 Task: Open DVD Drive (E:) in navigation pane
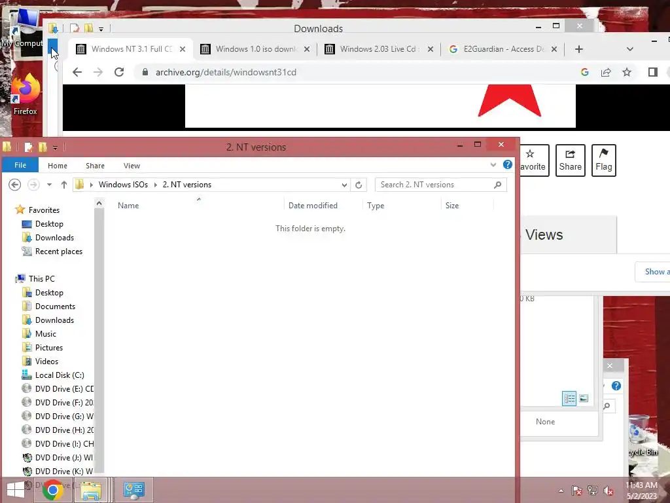(x=64, y=389)
